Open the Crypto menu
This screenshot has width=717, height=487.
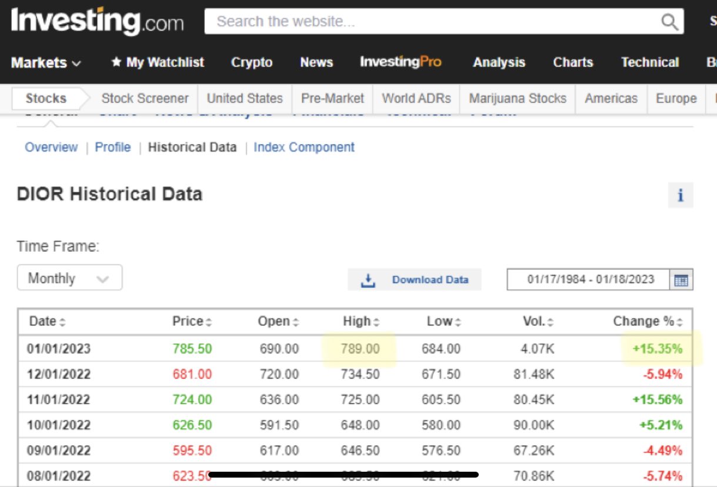point(252,62)
